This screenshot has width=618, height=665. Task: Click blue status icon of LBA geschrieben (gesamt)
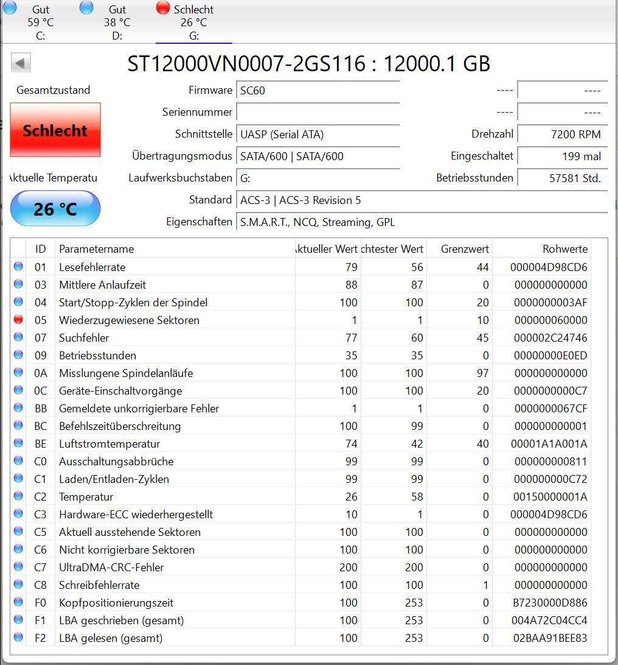click(x=18, y=619)
